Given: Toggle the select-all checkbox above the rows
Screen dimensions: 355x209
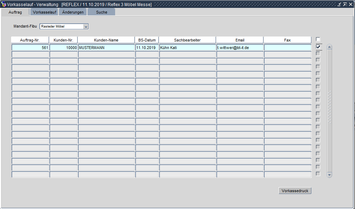Looking at the screenshot, I should 318,39.
